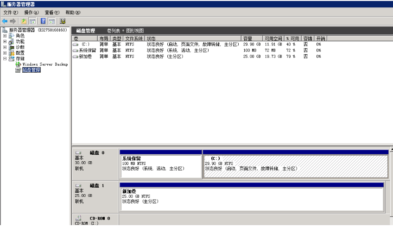This screenshot has height=227, width=393.
Task: Click the 100 MB capacity cell in the list
Action: point(250,50)
